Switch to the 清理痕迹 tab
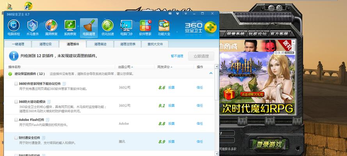 100,44
